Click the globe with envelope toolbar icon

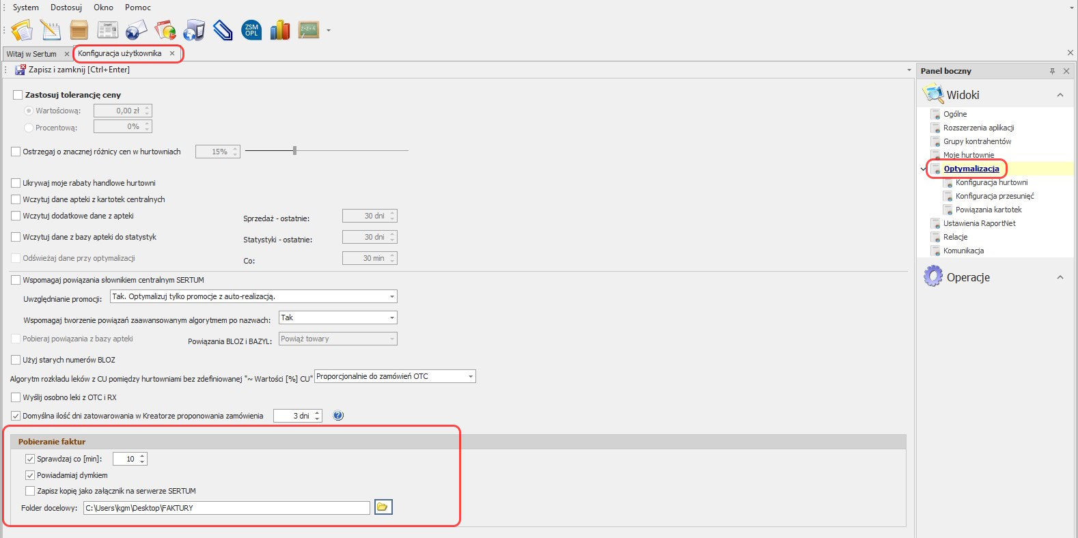tap(137, 30)
